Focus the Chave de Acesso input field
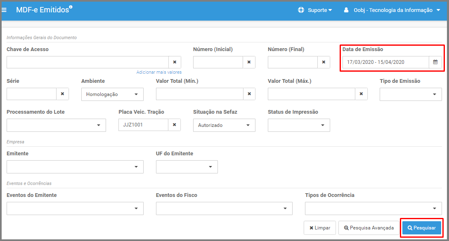Image resolution: width=449 pixels, height=241 pixels. coord(87,62)
